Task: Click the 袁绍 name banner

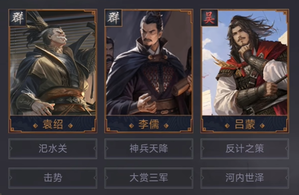Action: [x=53, y=124]
